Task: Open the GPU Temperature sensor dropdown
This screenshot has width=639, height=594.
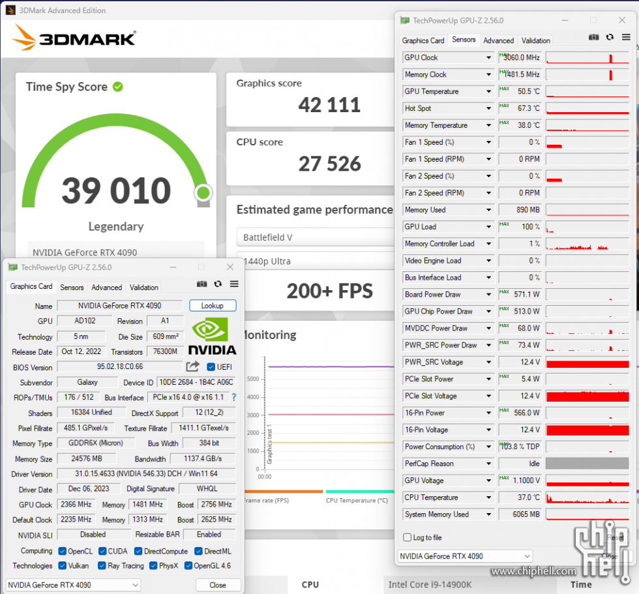Action: (488, 92)
